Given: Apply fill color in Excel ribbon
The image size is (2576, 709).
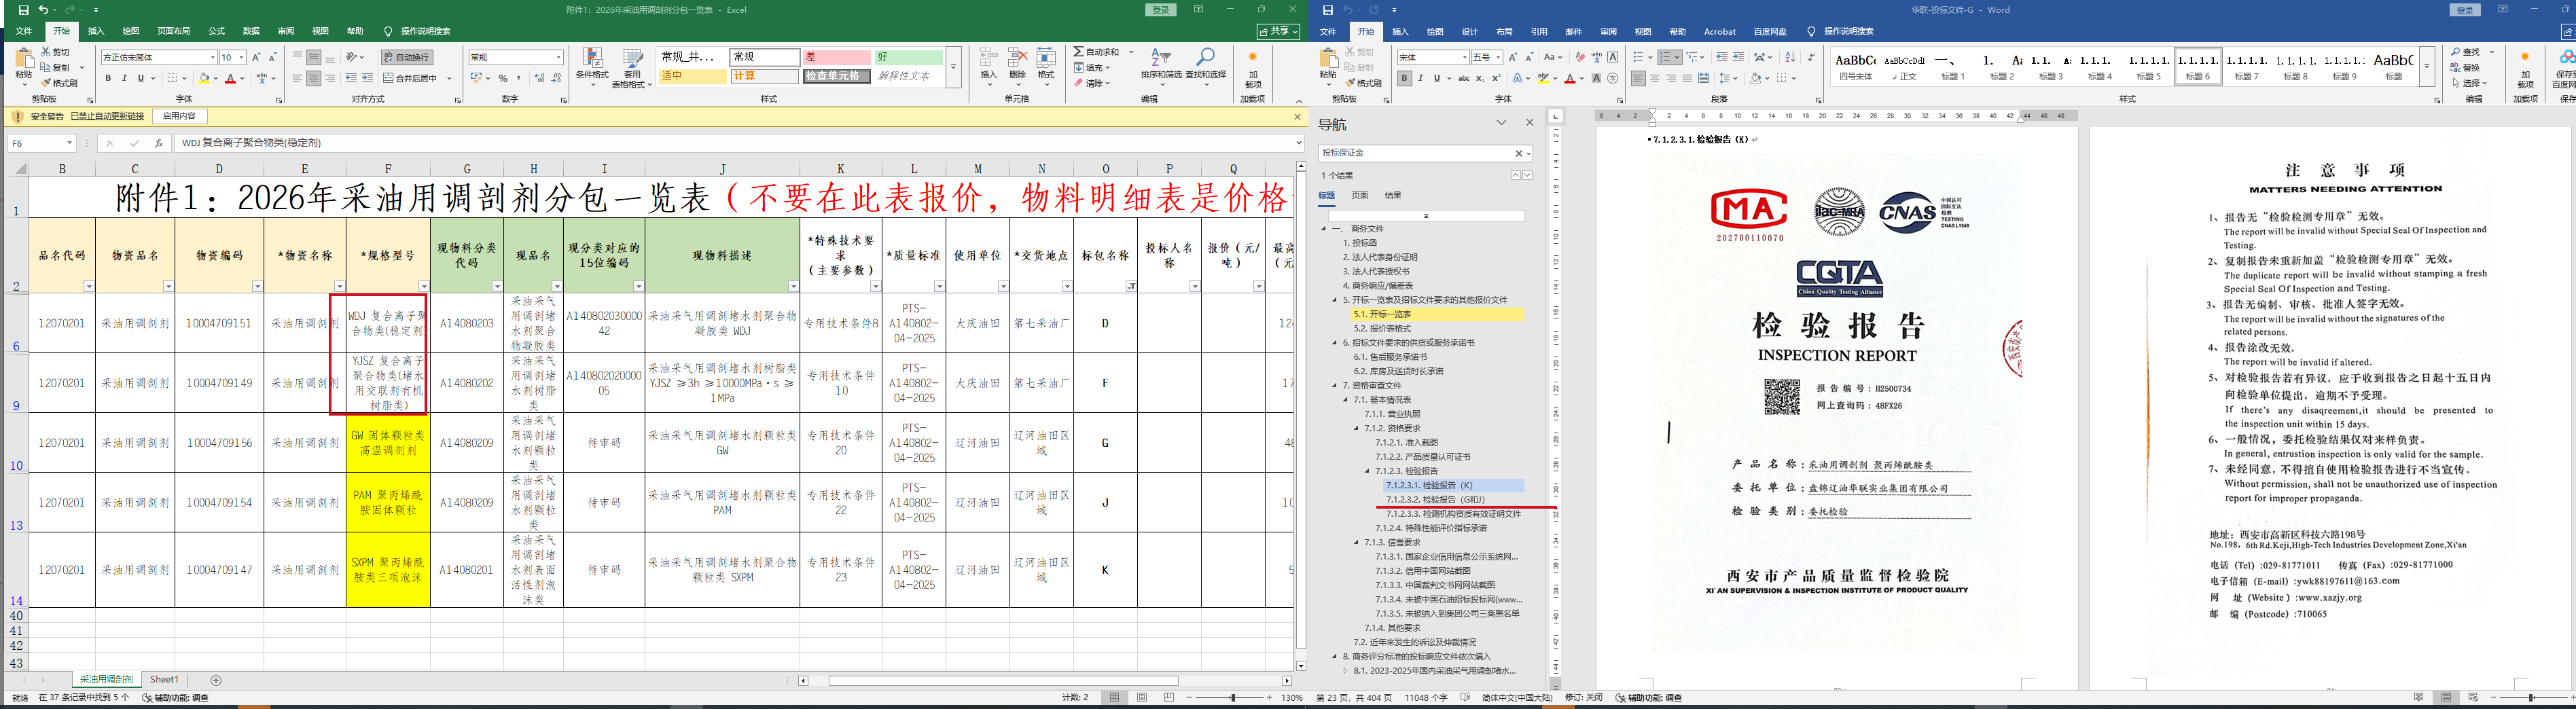Looking at the screenshot, I should coord(204,78).
